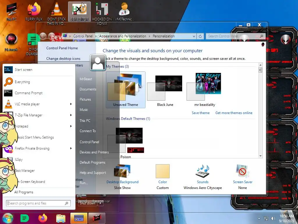Switch to the Personalization taskbar button
Viewport: 298px width, 224px height.
[79, 218]
